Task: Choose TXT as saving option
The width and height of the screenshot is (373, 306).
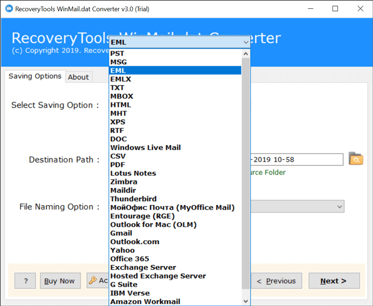Action: [x=175, y=88]
